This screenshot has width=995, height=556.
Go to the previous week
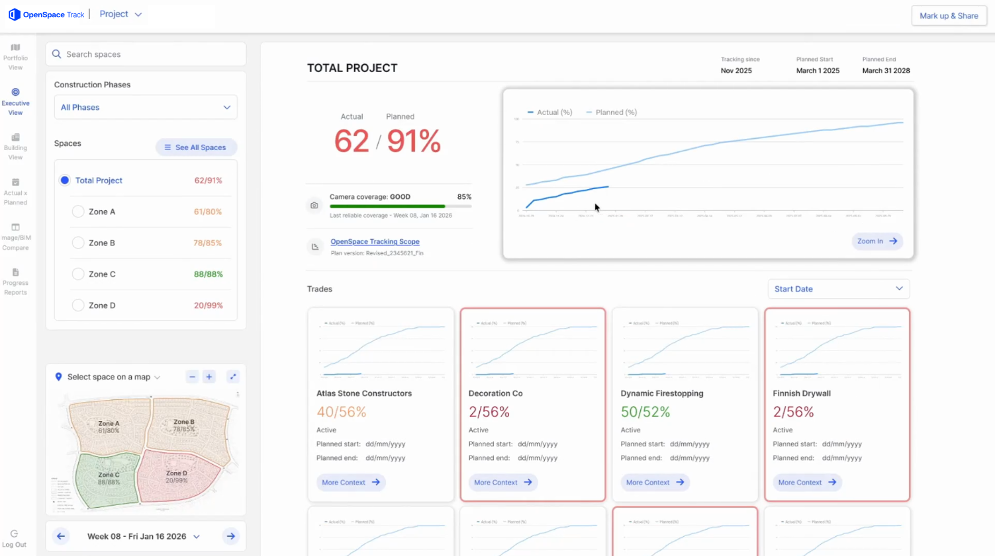(x=61, y=536)
